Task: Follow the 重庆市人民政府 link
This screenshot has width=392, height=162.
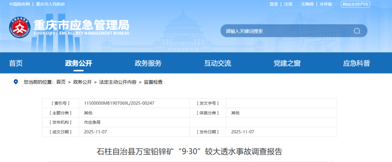Action: [x=51, y=4]
